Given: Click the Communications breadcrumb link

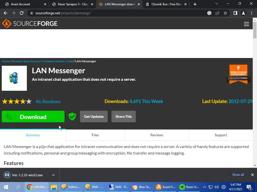Looking at the screenshot, I should click(x=53, y=61).
